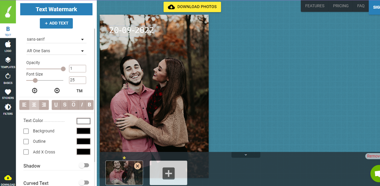Click the Sign in tab
The width and height of the screenshot is (380, 186).
click(375, 7)
